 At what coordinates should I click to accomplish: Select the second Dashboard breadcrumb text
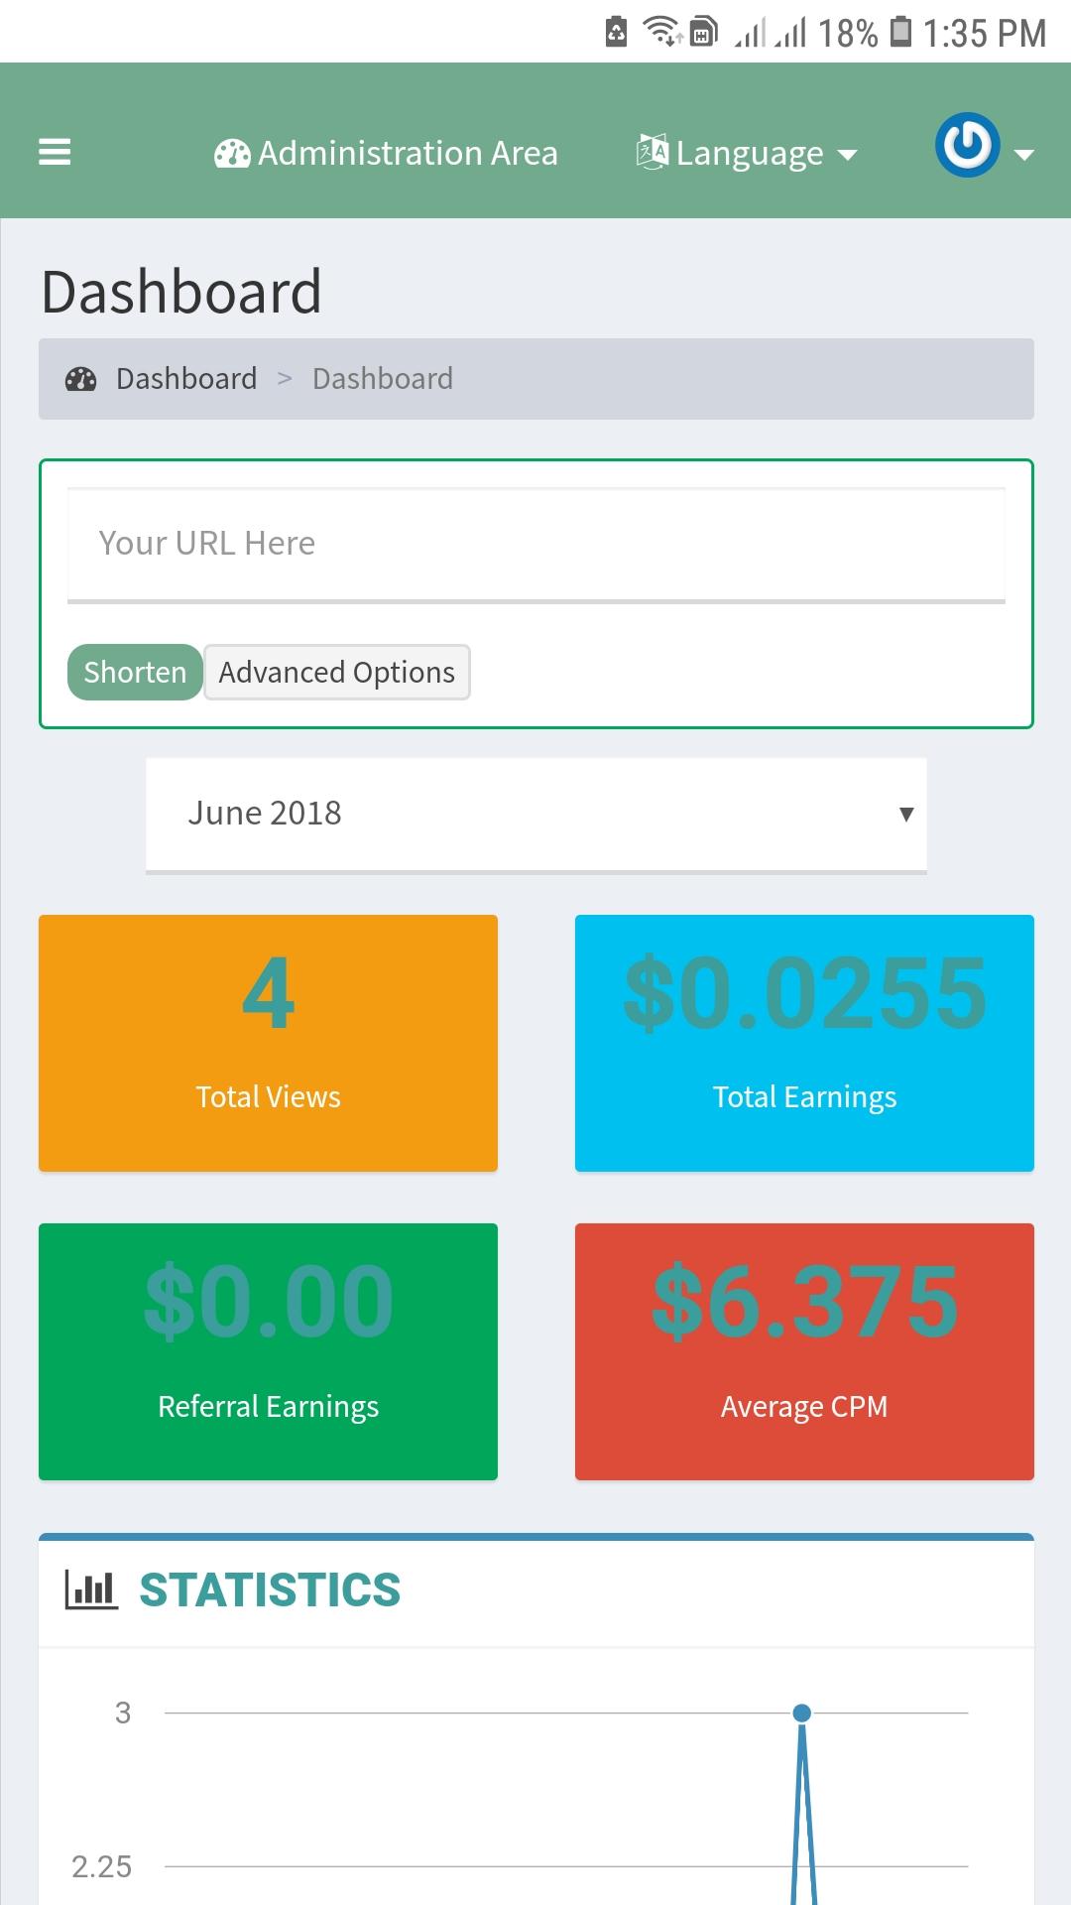tap(383, 378)
